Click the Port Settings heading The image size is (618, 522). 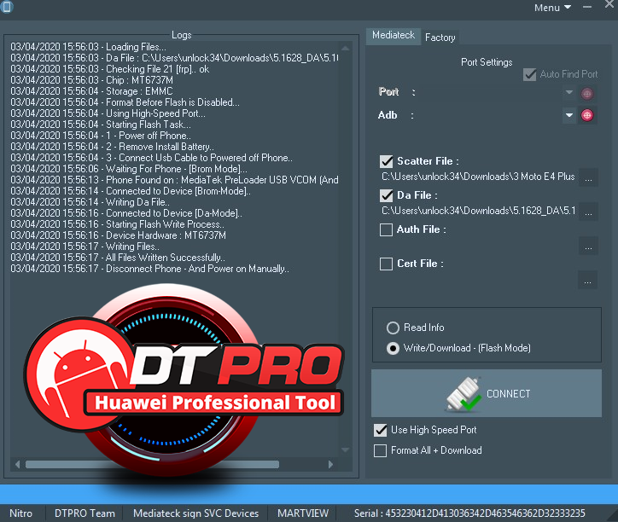[x=487, y=62]
